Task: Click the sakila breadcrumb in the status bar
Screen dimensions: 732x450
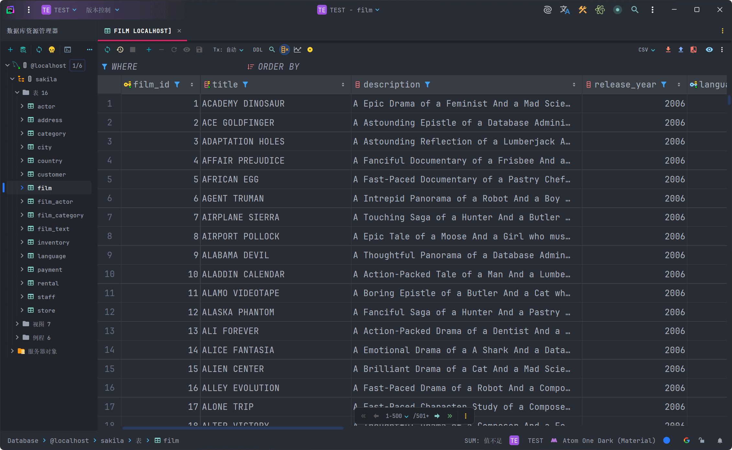Action: (x=112, y=441)
